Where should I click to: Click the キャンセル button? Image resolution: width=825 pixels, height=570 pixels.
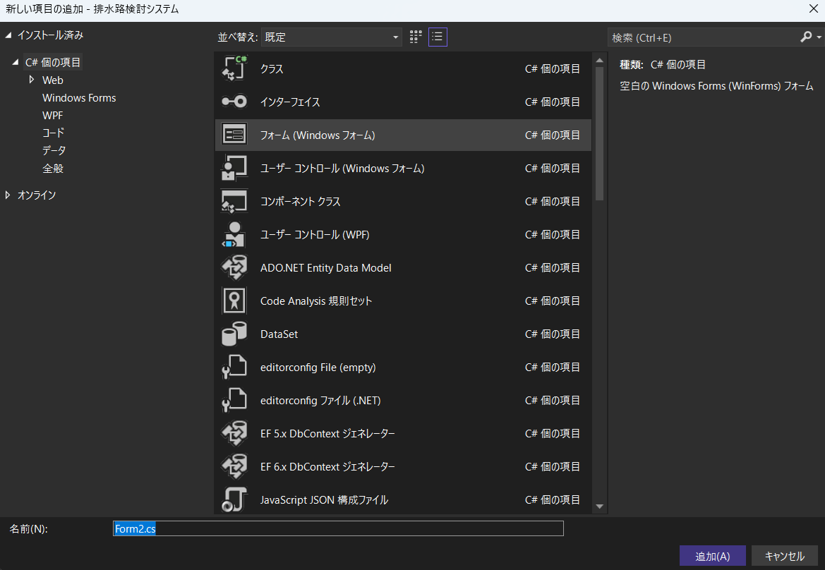pyautogui.click(x=784, y=556)
